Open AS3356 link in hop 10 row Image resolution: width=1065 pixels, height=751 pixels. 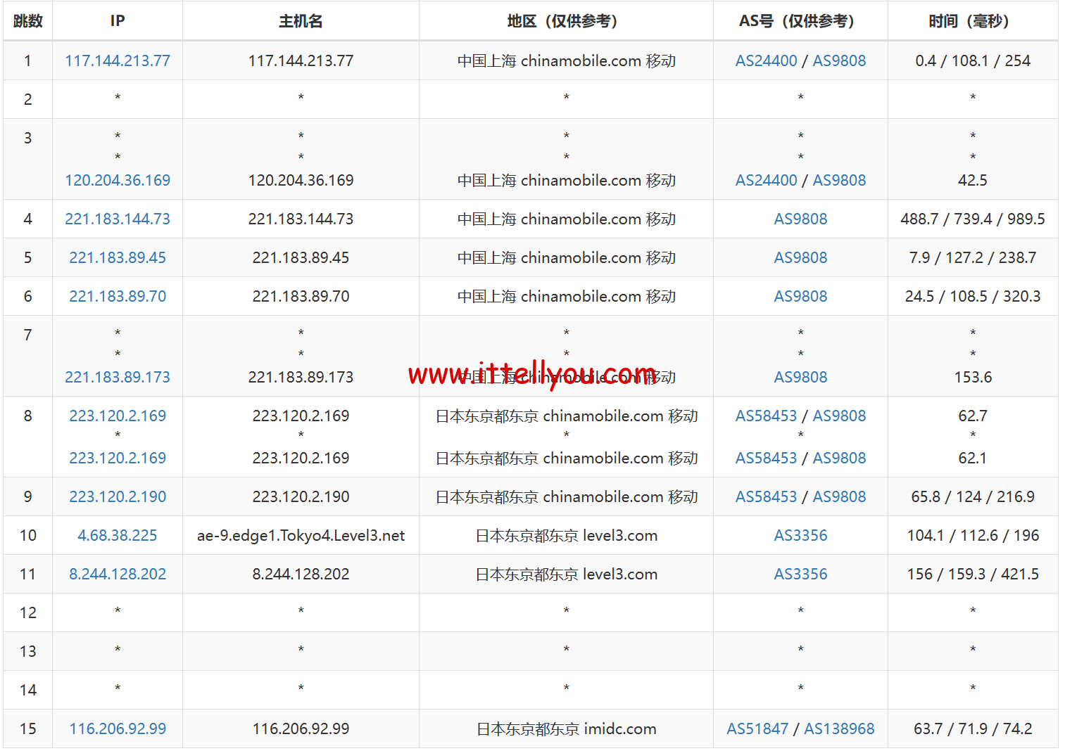[x=800, y=535]
